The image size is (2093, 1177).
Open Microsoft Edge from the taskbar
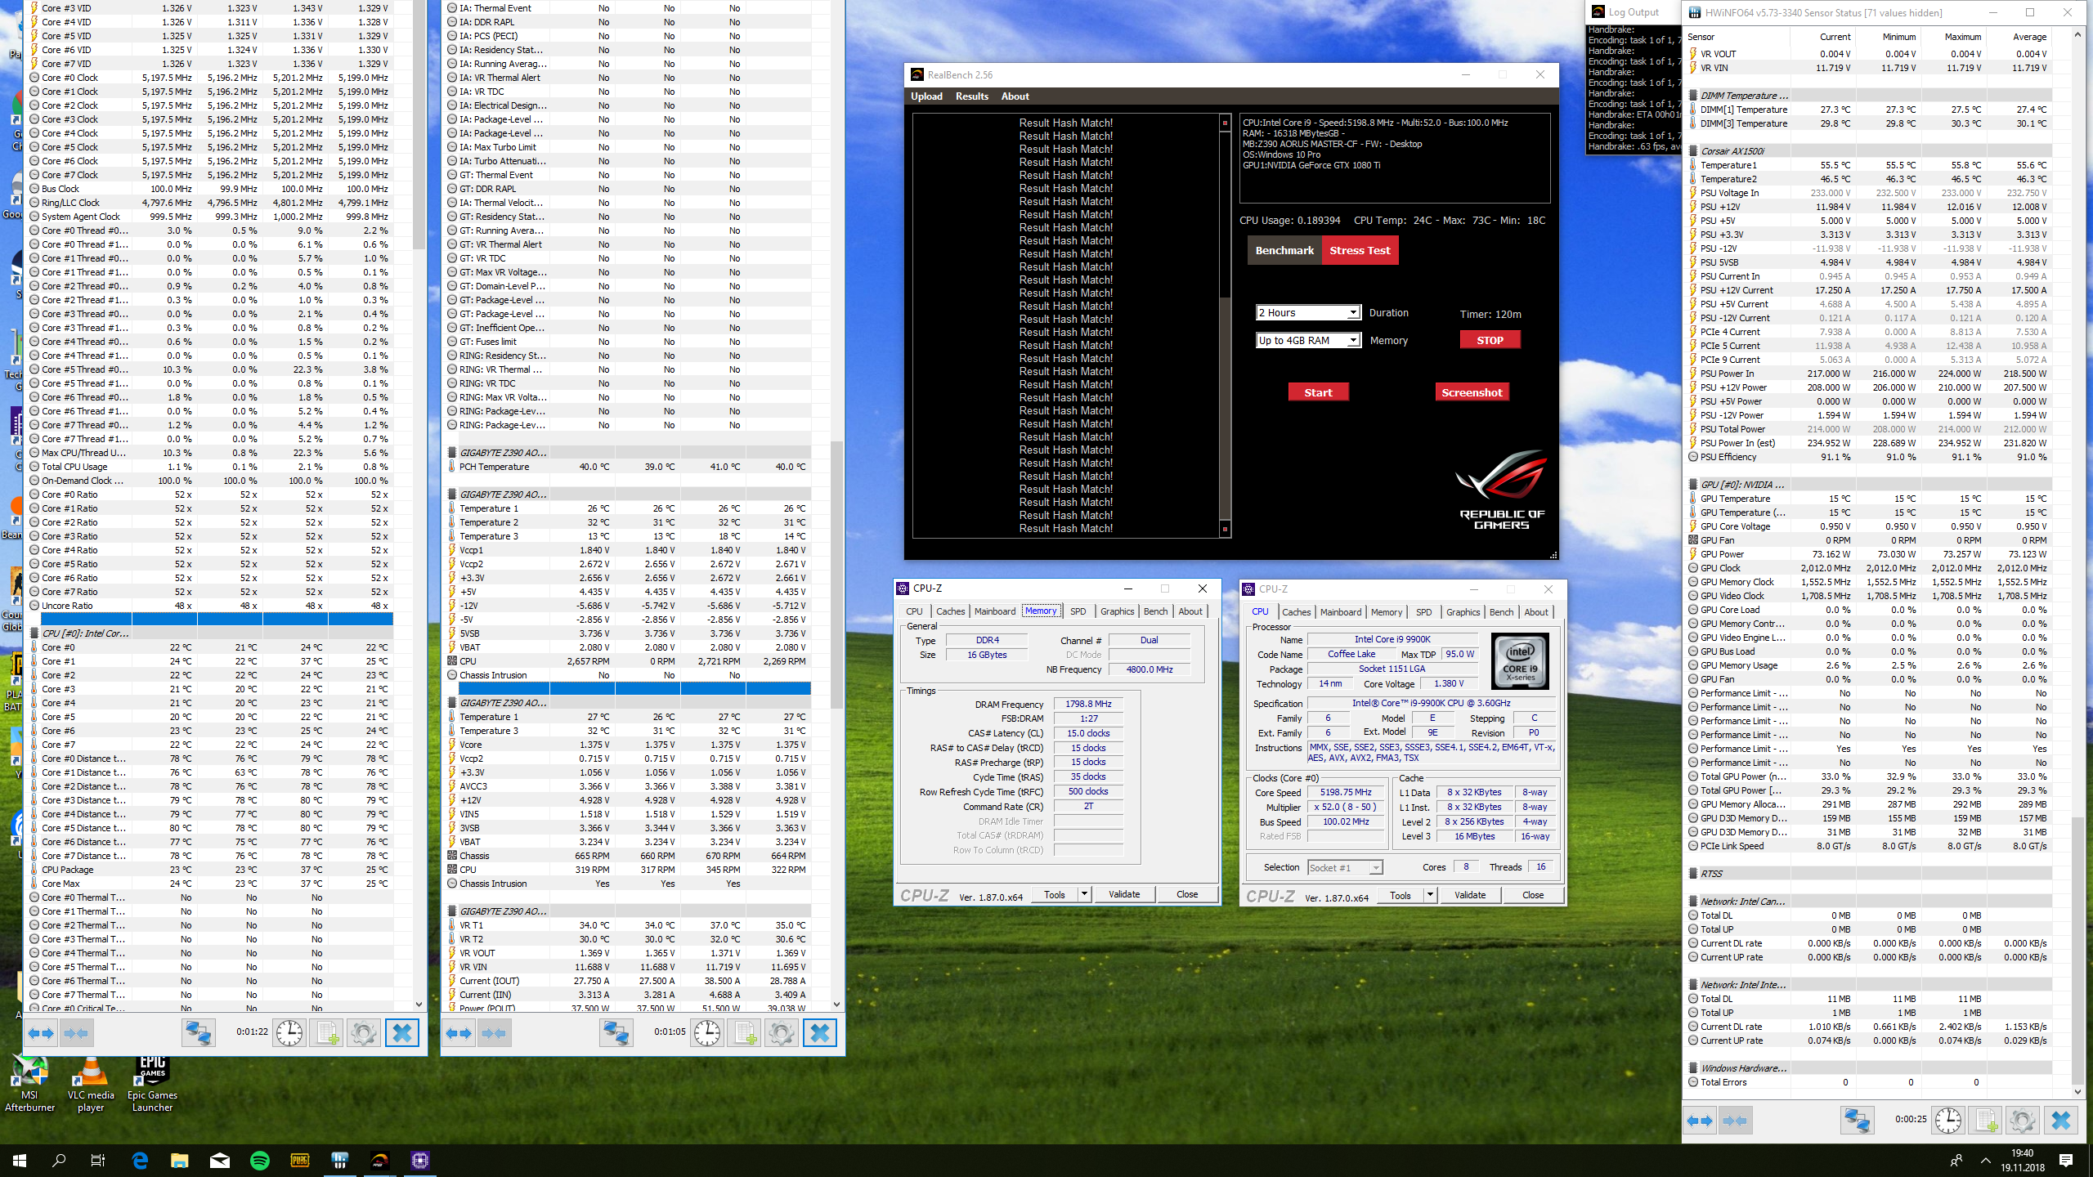(x=140, y=1160)
